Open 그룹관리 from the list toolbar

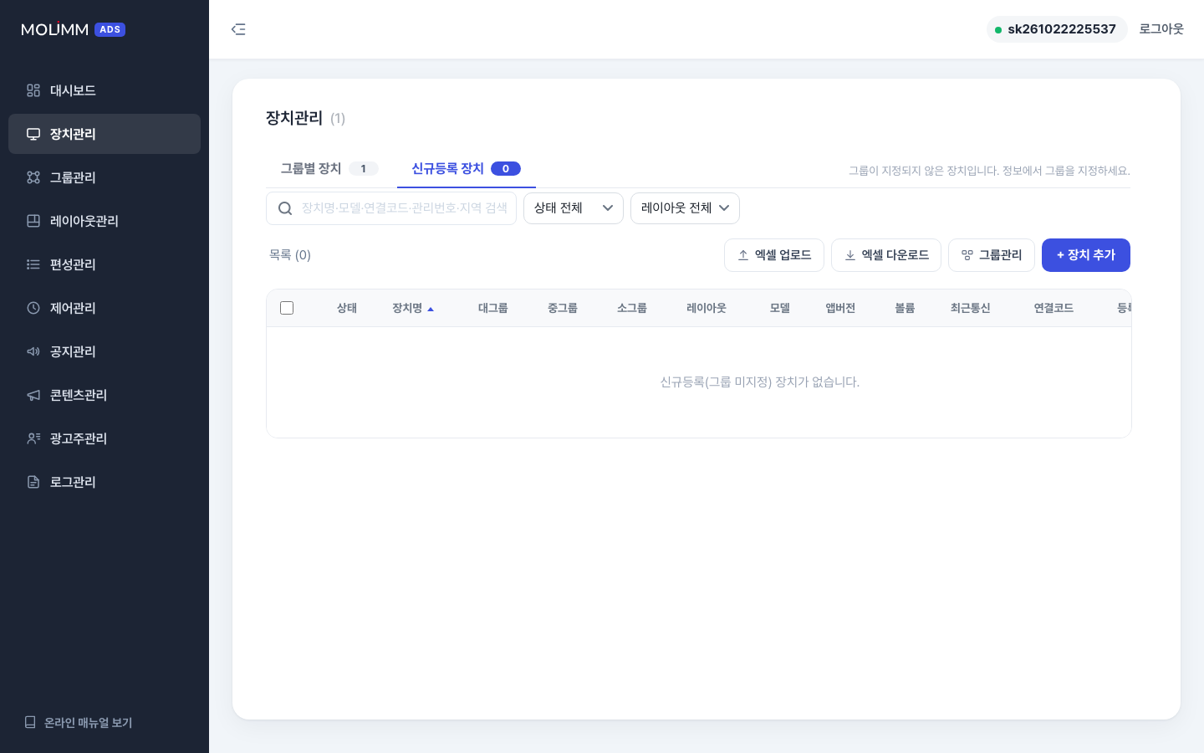(992, 255)
